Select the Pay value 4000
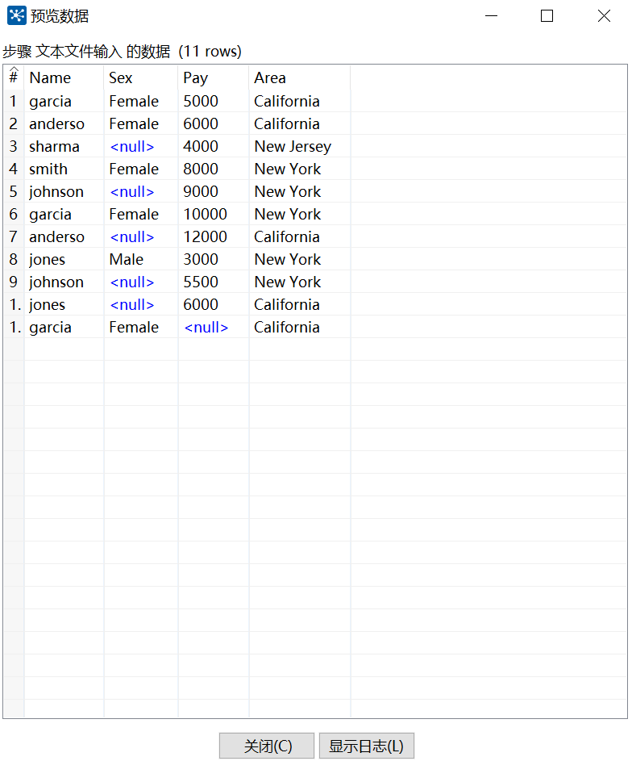 214,146
